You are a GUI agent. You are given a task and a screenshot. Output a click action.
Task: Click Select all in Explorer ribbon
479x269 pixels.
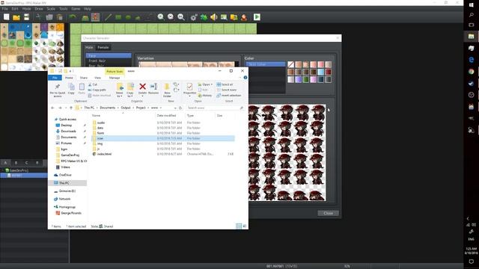[225, 84]
